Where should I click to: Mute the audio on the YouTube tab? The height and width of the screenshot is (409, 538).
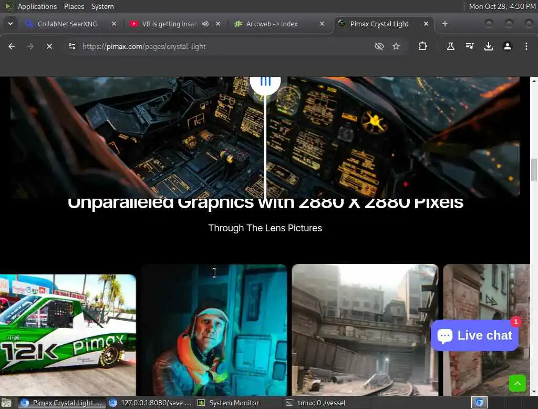click(x=205, y=24)
